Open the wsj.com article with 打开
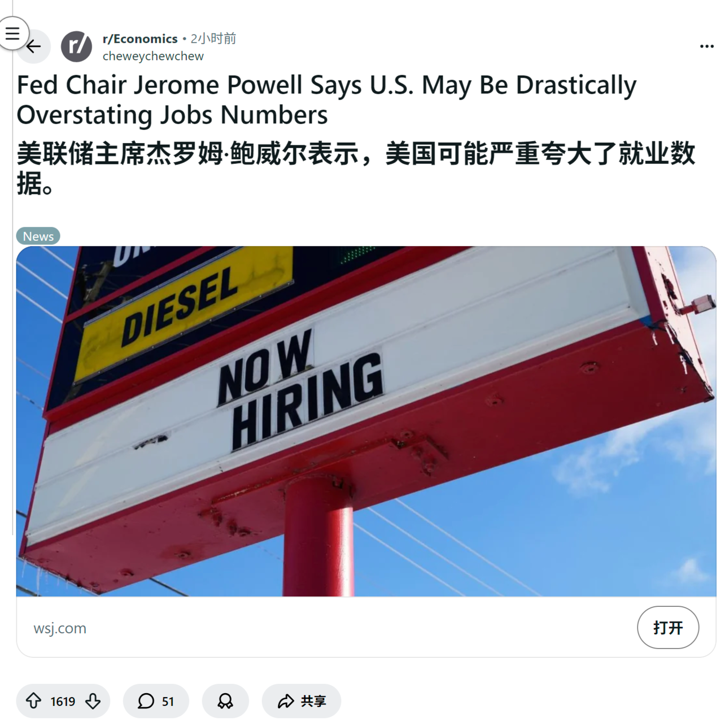This screenshot has height=725, width=726. (668, 627)
